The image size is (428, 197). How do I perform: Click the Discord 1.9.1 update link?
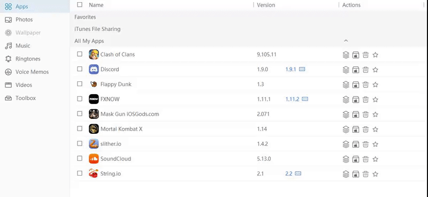coord(291,70)
